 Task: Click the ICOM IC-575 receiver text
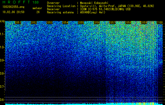click(x=105, y=9)
